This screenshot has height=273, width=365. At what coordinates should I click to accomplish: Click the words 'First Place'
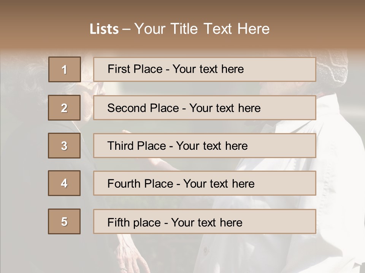click(x=135, y=69)
